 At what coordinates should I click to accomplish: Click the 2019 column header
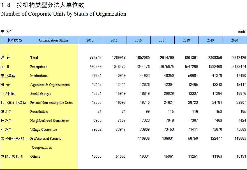(x=211, y=40)
